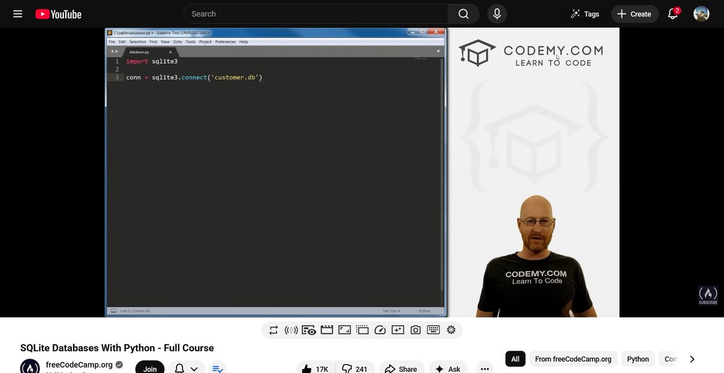Go home via the YouTube logo

58,13
